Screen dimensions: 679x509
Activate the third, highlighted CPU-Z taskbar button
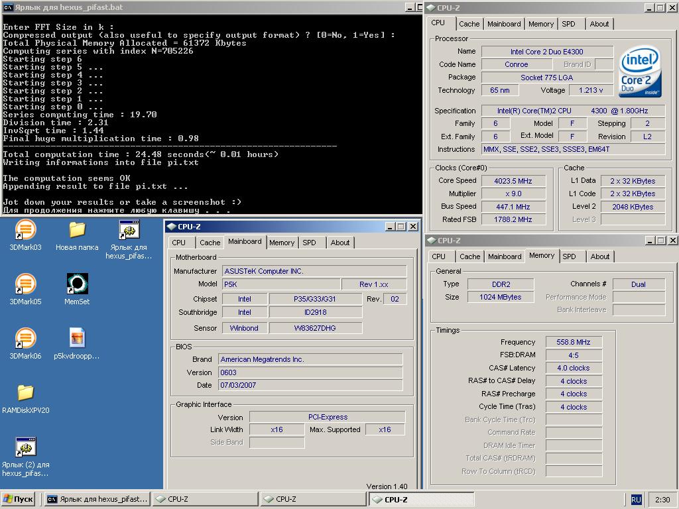tap(421, 499)
